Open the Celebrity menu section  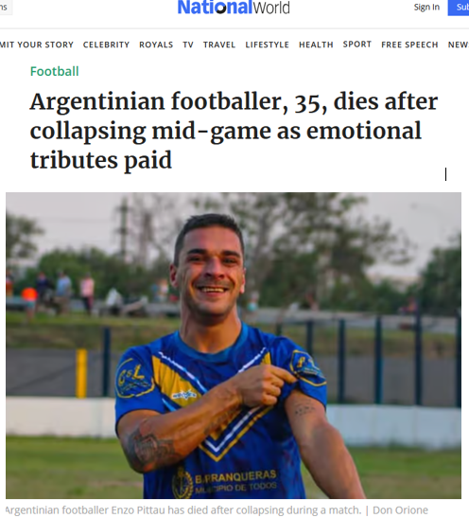point(106,45)
